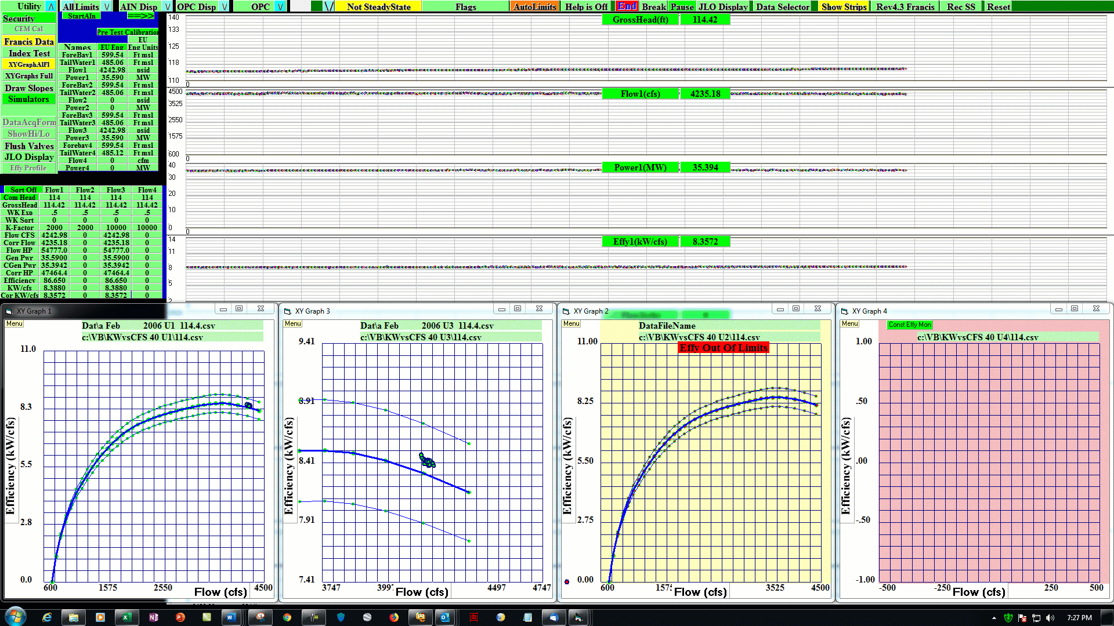This screenshot has width=1114, height=626.
Task: Open Firefox from the taskbar
Action: [x=394, y=617]
